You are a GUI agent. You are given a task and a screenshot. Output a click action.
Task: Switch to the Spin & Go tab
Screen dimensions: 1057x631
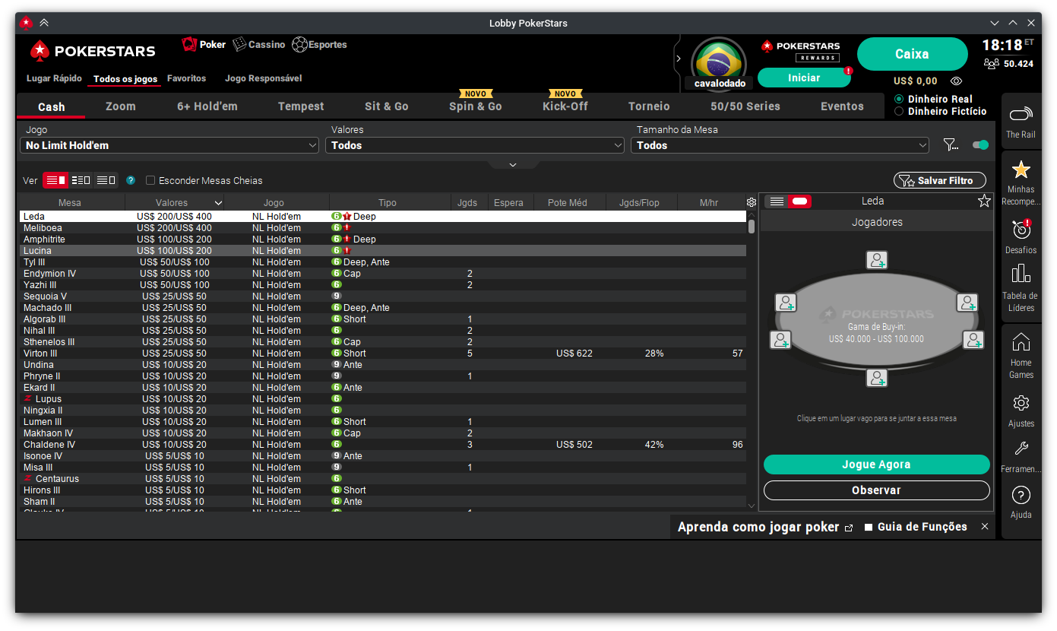click(x=475, y=106)
